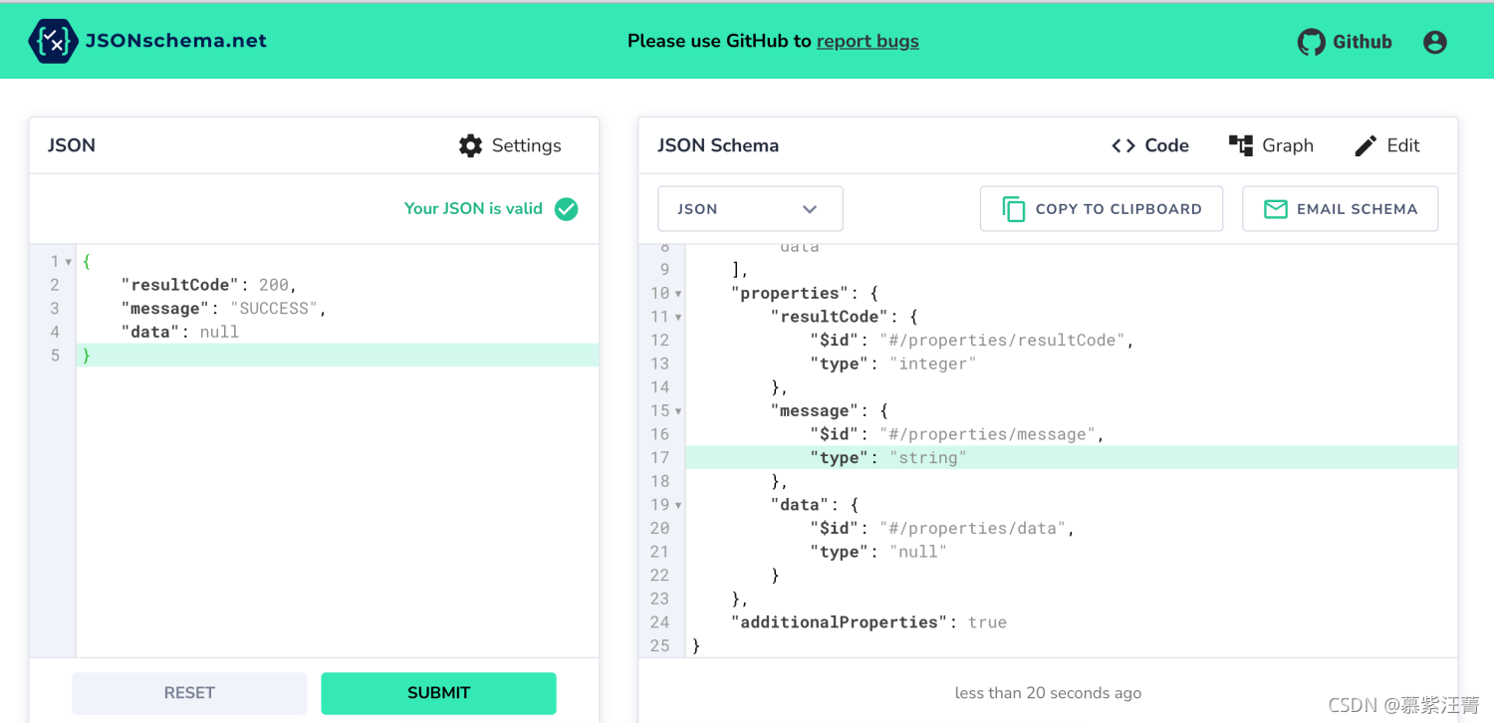Click the "message": "SUCCESS" line

pyautogui.click(x=224, y=309)
